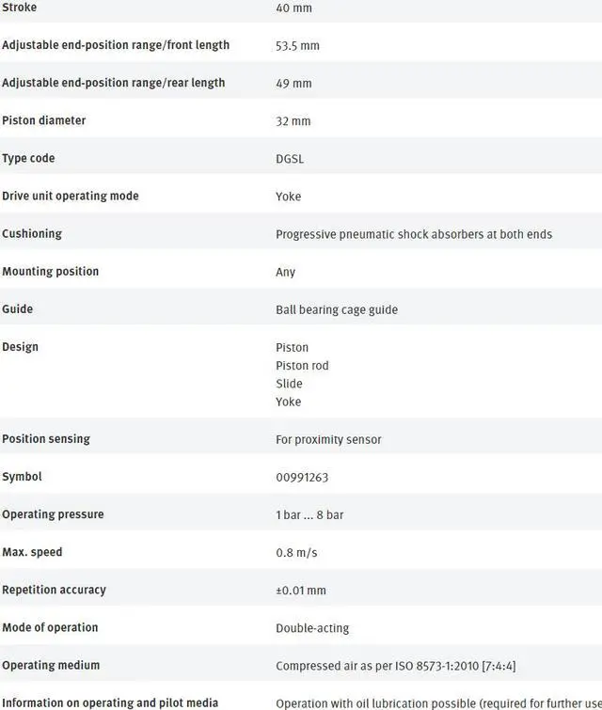Image resolution: width=602 pixels, height=710 pixels.
Task: Select the DGSL type code value
Action: click(x=290, y=159)
